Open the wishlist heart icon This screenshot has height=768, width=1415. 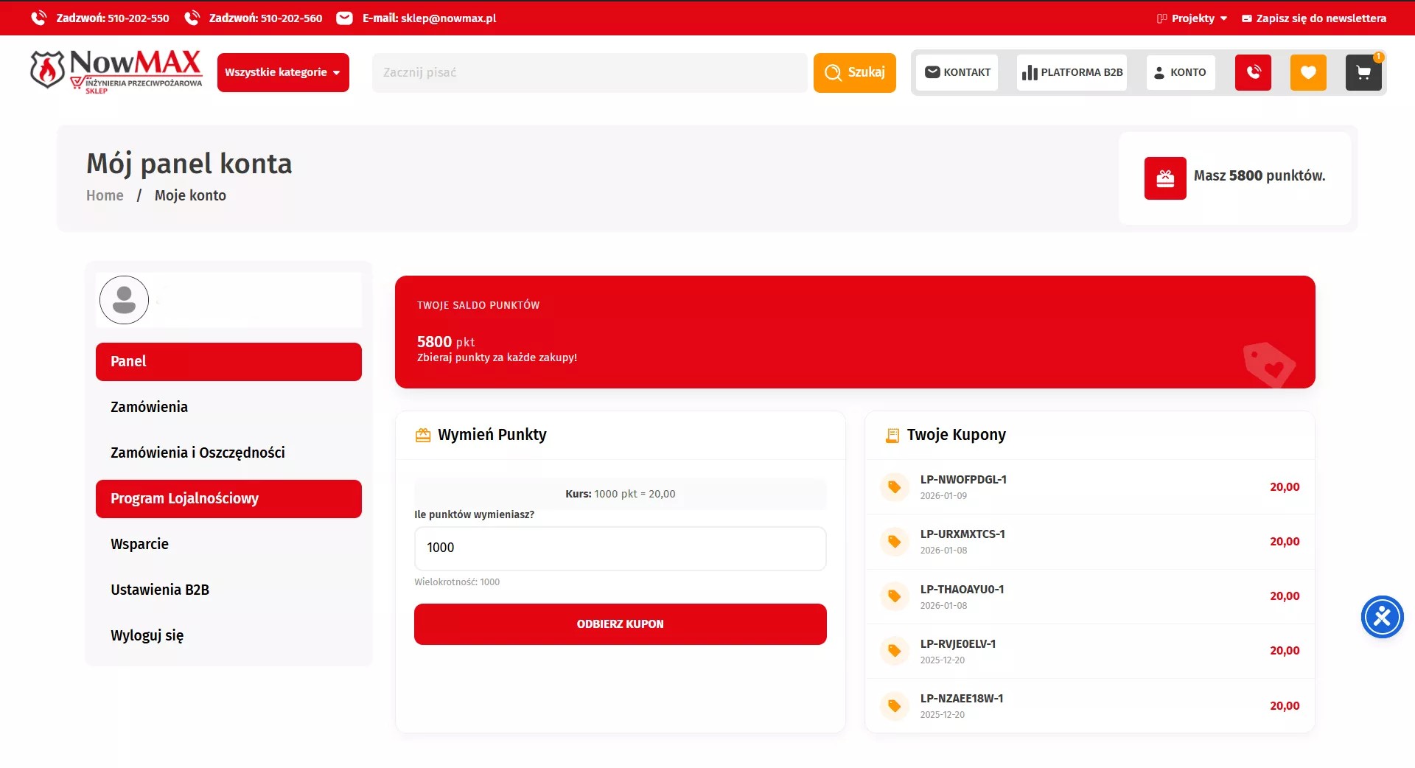(1308, 72)
